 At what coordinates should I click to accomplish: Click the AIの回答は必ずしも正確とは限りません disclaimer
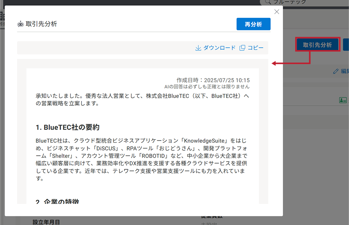pyautogui.click(x=207, y=87)
